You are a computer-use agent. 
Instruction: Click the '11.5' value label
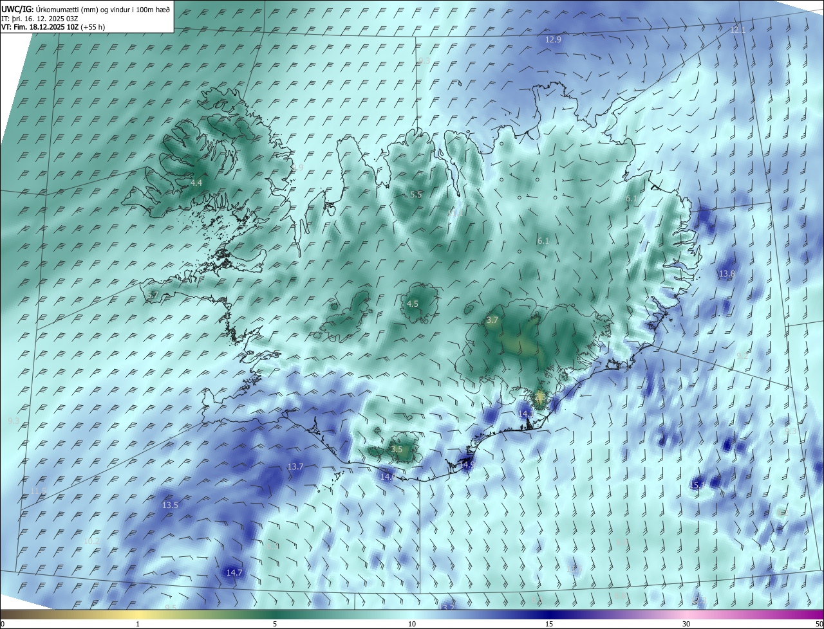[39, 491]
